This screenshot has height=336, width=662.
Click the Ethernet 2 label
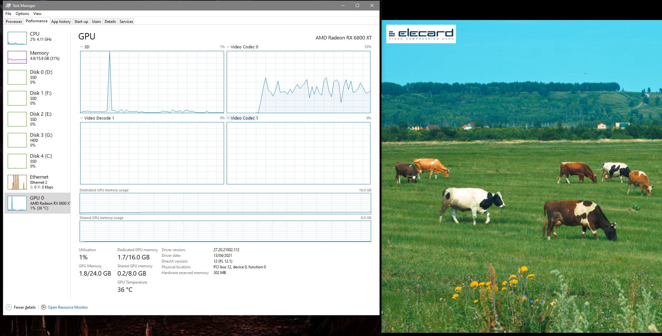click(39, 182)
